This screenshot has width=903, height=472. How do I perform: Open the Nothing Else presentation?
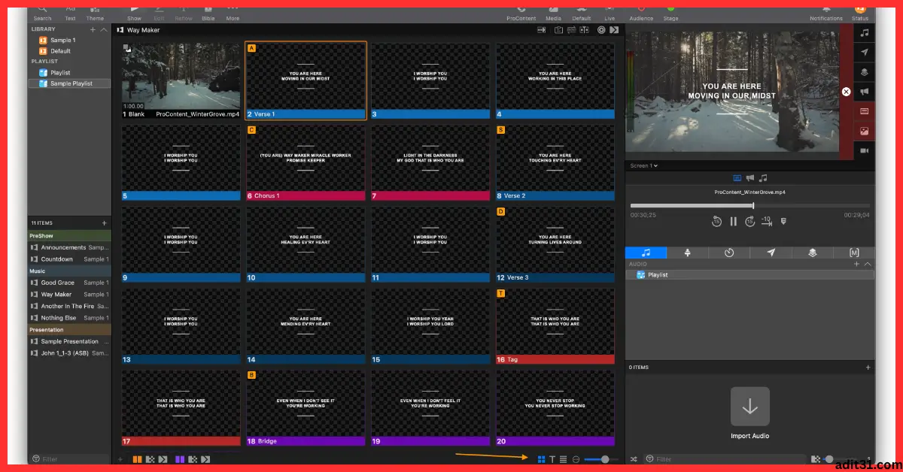coord(69,318)
